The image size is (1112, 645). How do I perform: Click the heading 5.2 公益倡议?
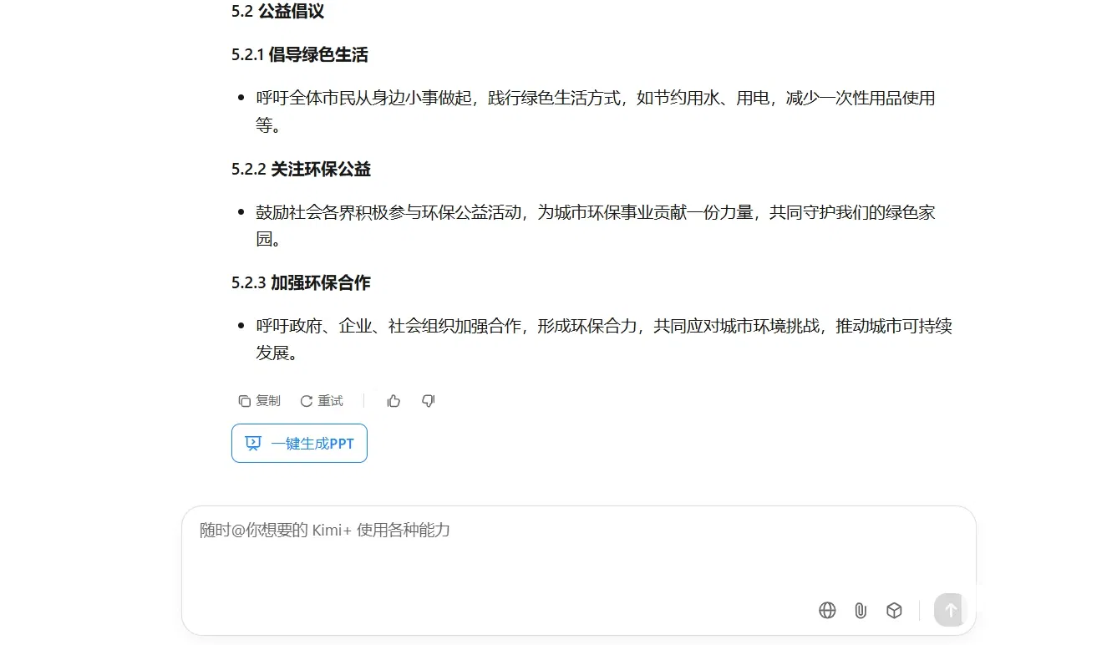click(277, 12)
